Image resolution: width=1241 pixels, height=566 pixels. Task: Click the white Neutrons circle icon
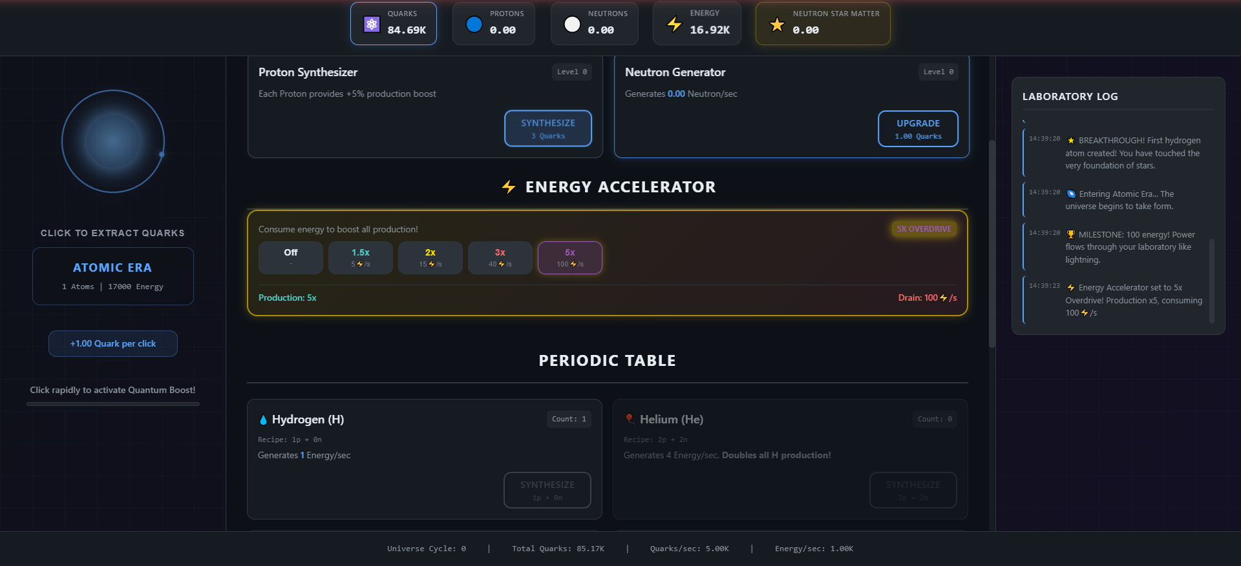pyautogui.click(x=572, y=25)
